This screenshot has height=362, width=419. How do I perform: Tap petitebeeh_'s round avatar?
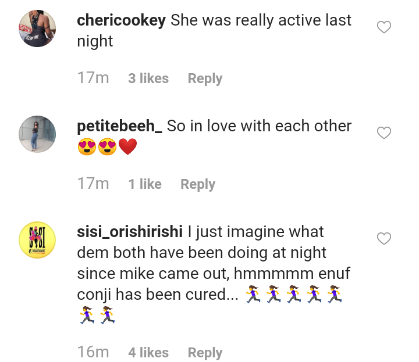coord(38,134)
